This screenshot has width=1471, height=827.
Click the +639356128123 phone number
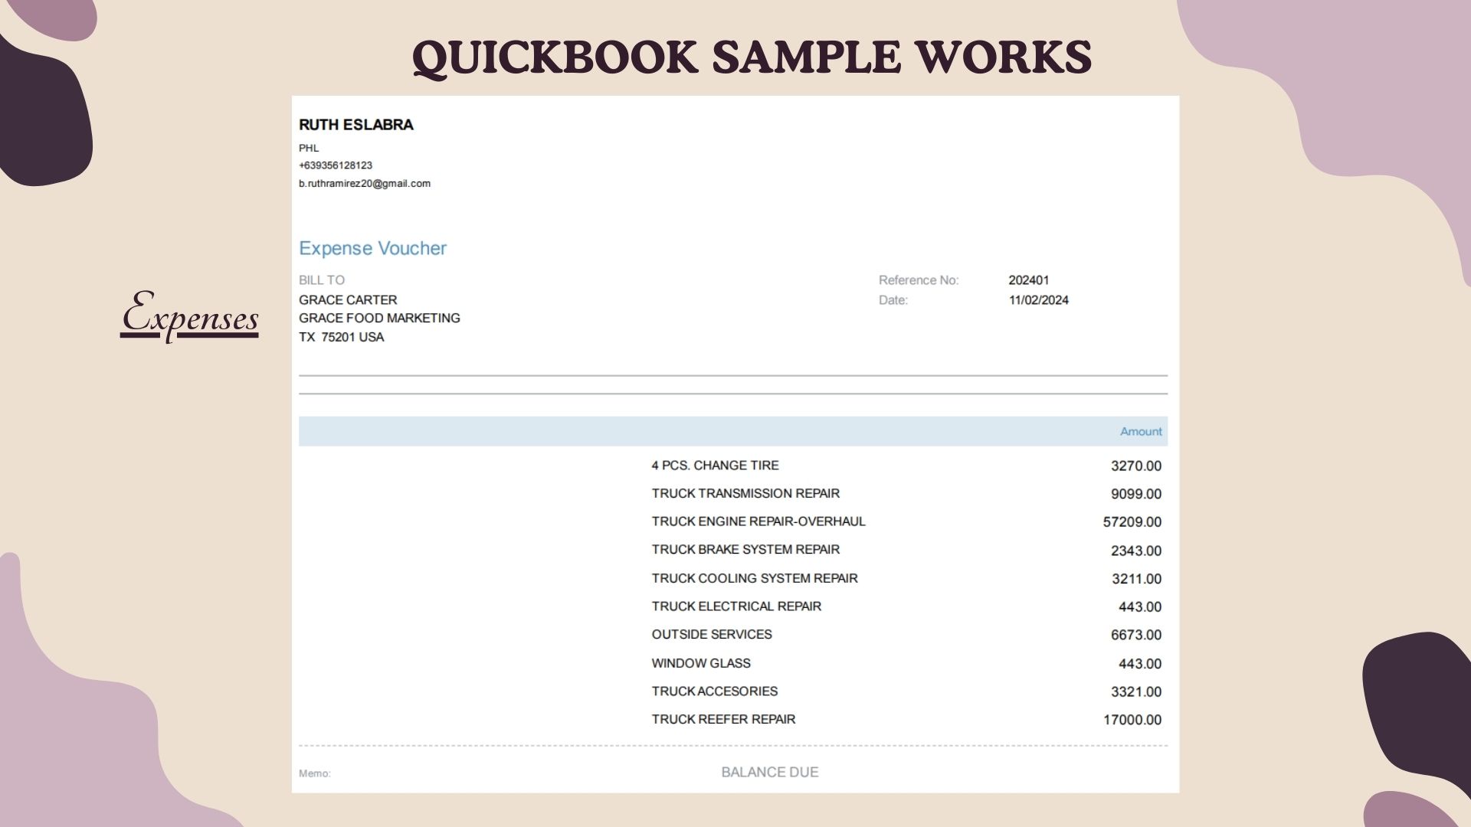335,165
